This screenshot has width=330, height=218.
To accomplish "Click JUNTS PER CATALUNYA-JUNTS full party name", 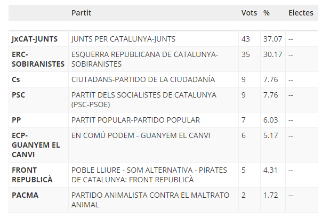I will 123,39.
